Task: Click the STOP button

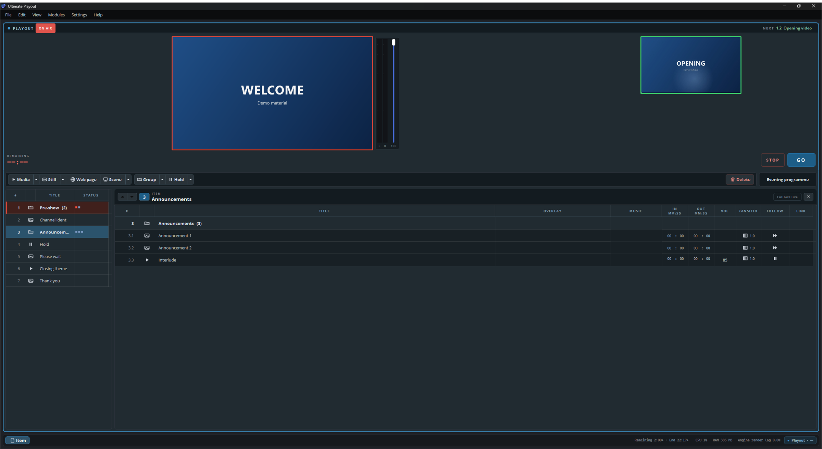Action: 773,160
